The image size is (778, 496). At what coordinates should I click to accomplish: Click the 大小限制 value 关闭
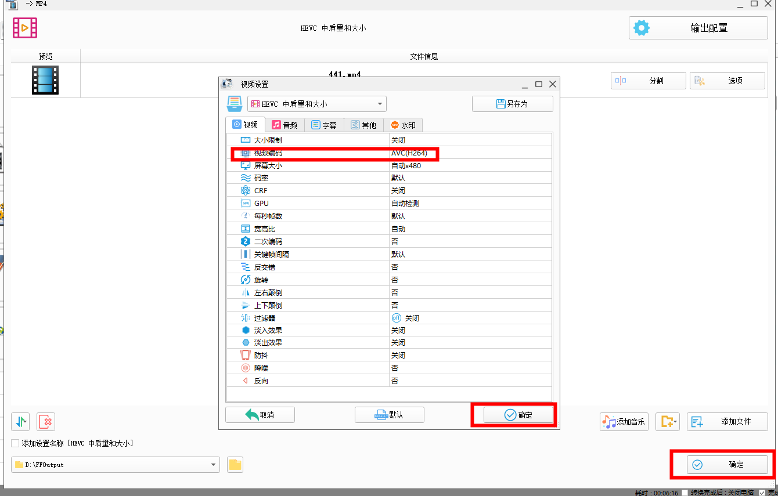pos(470,140)
